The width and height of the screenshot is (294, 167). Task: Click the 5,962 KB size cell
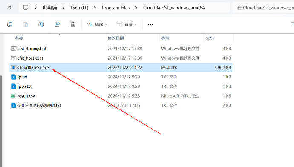[222, 67]
